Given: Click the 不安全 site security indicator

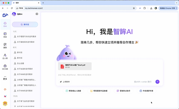Looking at the screenshot, I should coord(20,8).
